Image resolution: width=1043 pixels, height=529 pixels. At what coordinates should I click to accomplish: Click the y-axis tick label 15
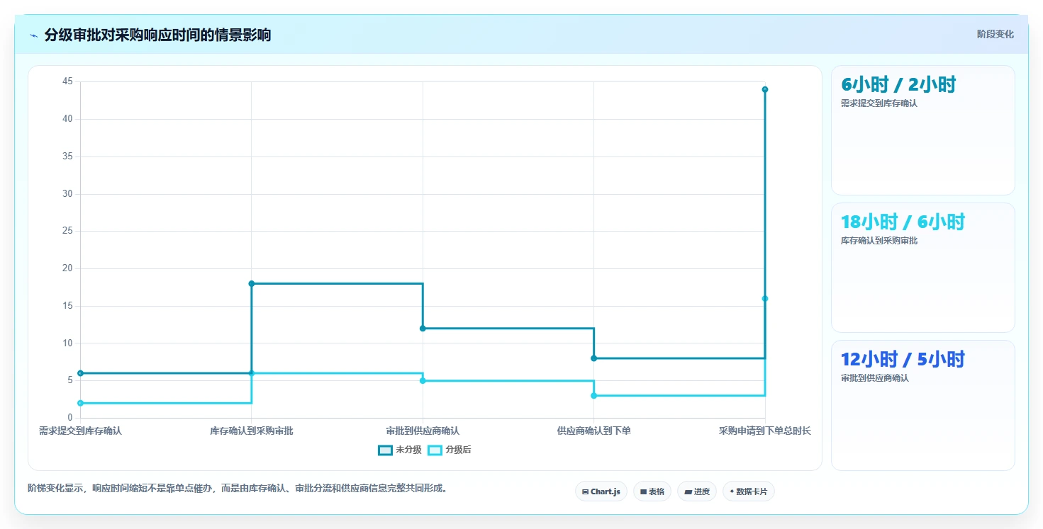67,306
